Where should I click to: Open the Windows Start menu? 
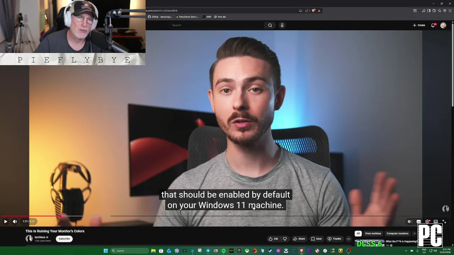pos(106,251)
